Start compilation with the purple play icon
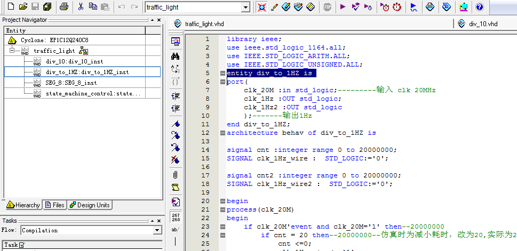The image size is (517, 251). tap(343, 7)
